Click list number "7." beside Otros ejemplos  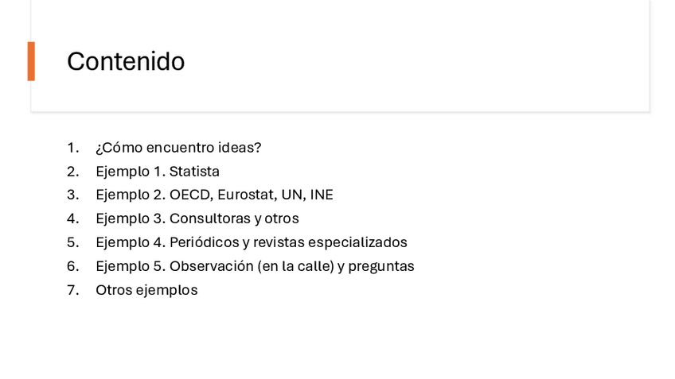[x=73, y=290]
